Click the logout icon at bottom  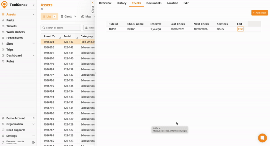[33, 142]
